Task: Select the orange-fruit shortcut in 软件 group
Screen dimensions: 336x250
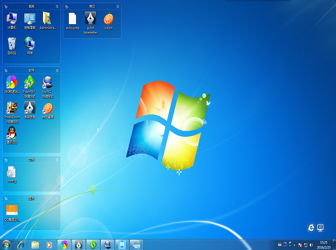Action: (x=48, y=110)
